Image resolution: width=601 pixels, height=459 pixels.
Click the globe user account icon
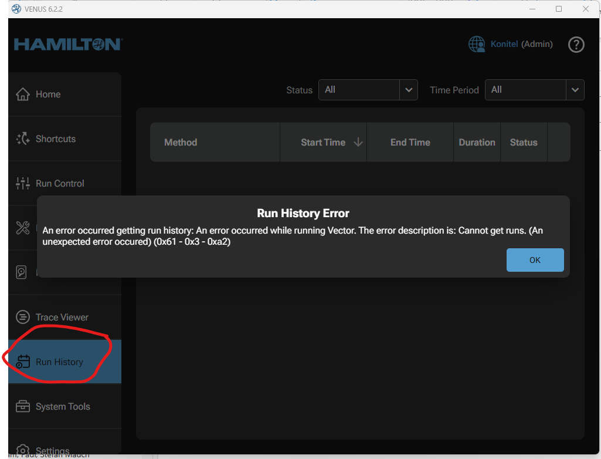477,44
